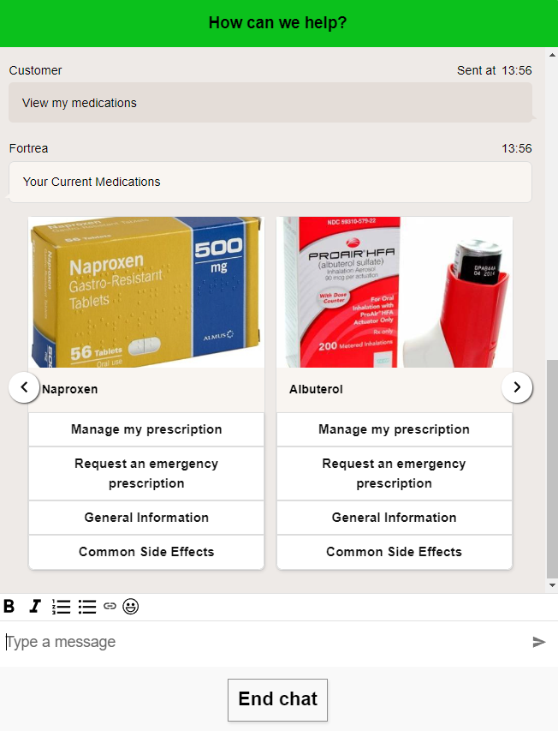The width and height of the screenshot is (558, 731).
Task: View Common Side Effects for Albuterol
Action: pos(395,552)
